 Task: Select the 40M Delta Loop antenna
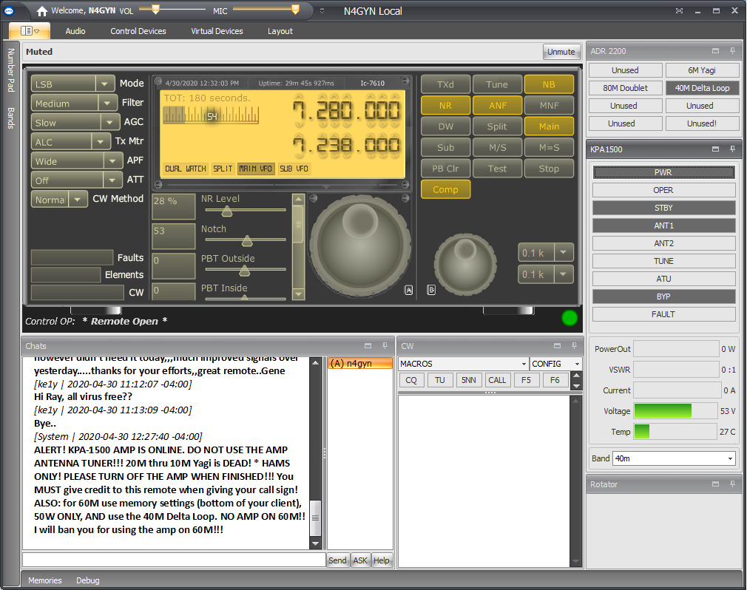702,88
